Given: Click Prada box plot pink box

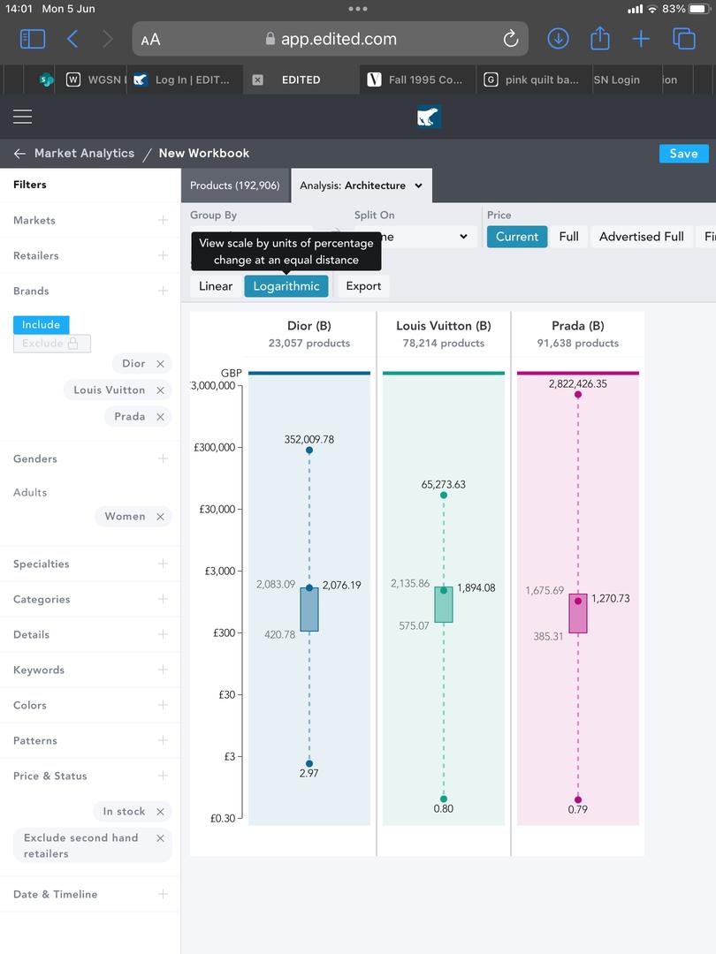Looking at the screenshot, I should (578, 613).
